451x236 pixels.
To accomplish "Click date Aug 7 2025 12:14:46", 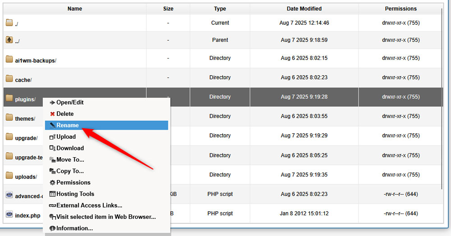I will tap(304, 23).
